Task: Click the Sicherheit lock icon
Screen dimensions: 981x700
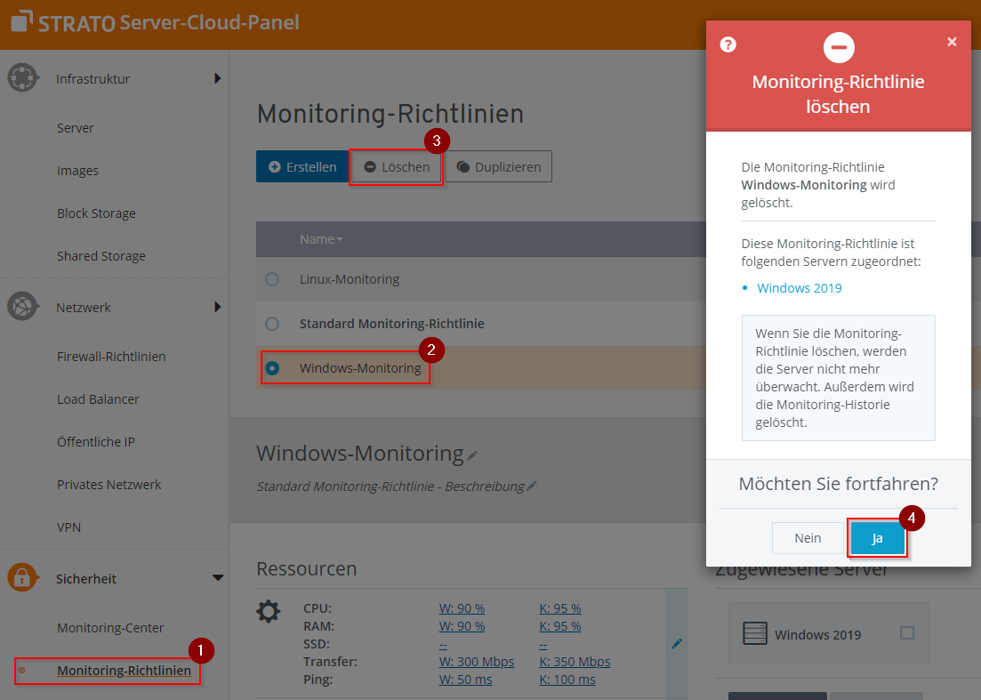Action: click(21, 578)
